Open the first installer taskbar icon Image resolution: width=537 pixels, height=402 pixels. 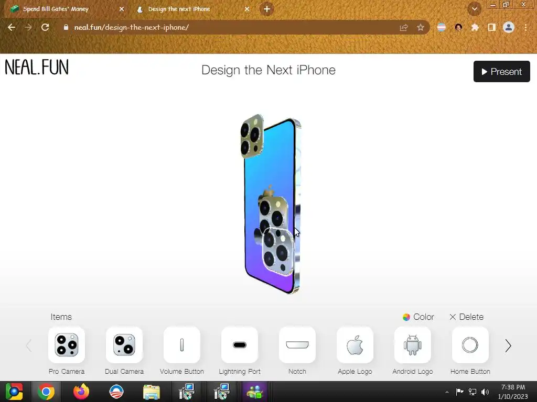pos(187,392)
